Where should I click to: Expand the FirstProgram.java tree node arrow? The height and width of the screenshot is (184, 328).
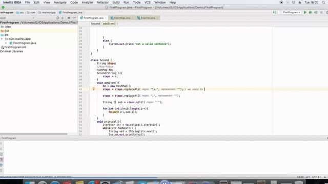pyautogui.click(x=6, y=43)
